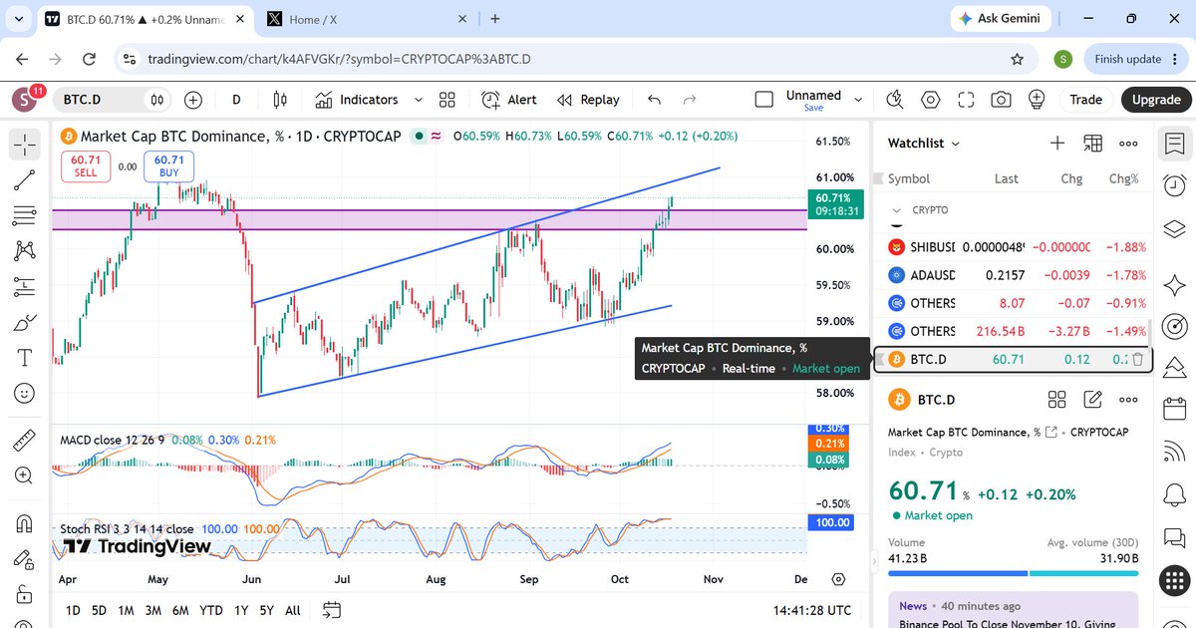
Task: Select the 1M date range tab
Action: pos(126,610)
